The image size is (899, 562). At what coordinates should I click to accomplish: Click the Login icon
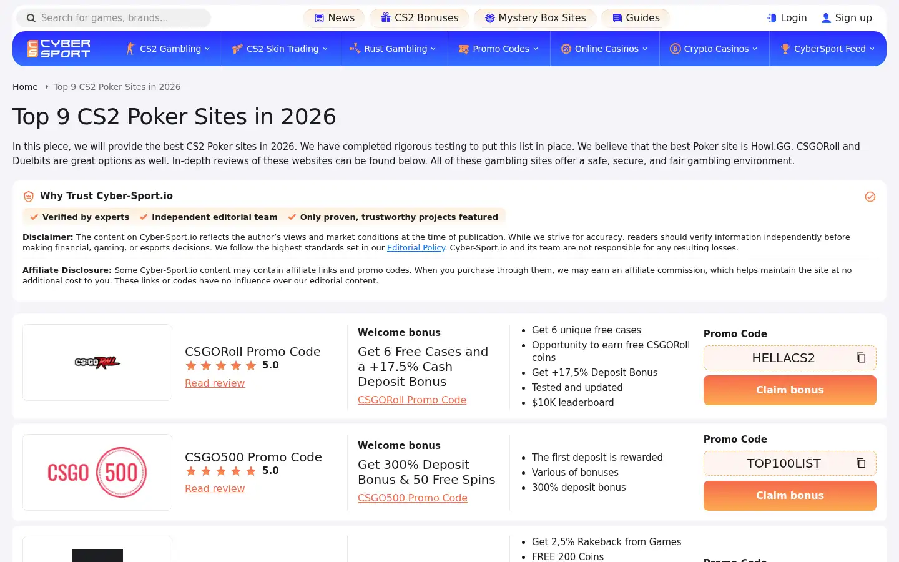[772, 18]
